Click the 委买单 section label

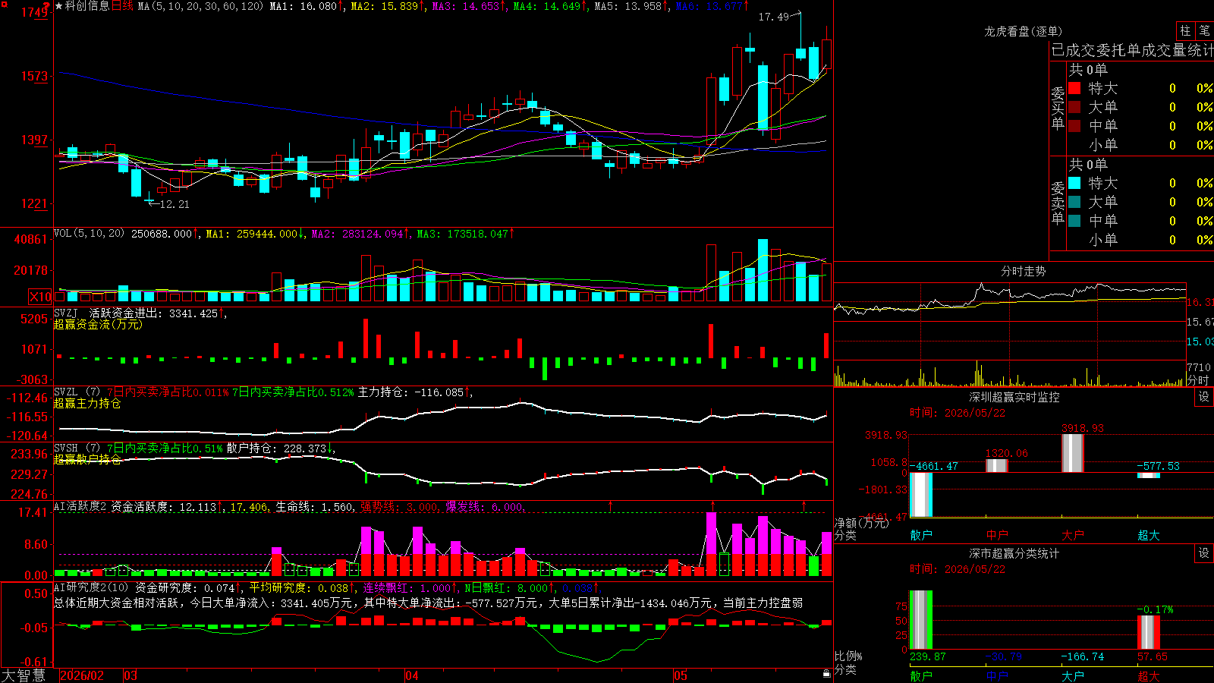1058,108
